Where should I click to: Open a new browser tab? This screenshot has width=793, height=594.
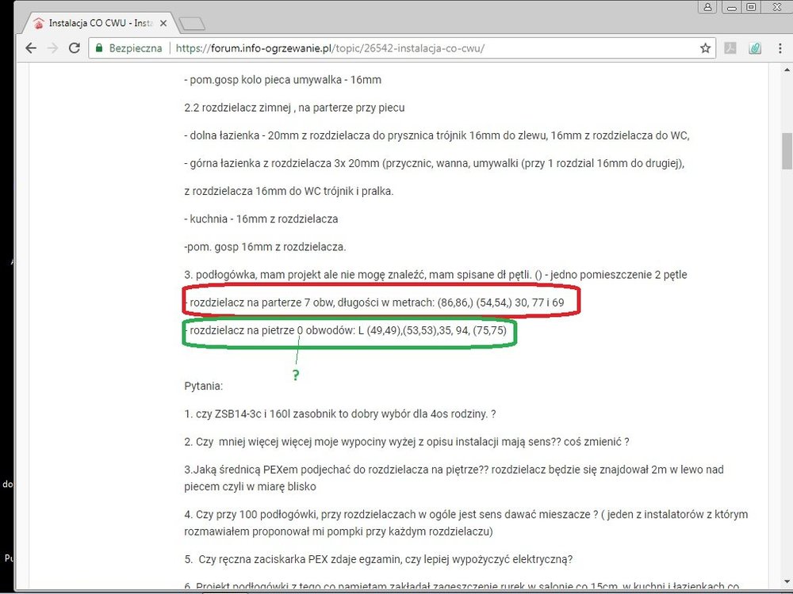click(192, 22)
